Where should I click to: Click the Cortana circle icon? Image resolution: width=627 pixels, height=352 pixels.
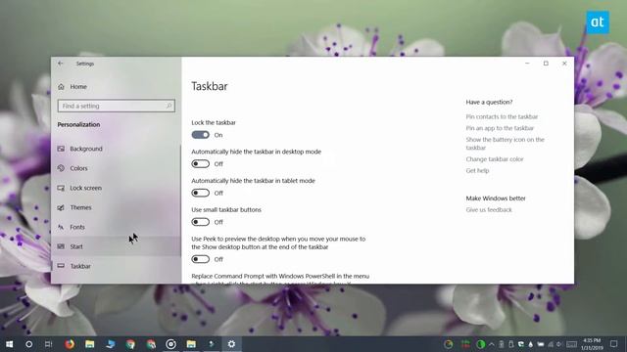[28, 344]
